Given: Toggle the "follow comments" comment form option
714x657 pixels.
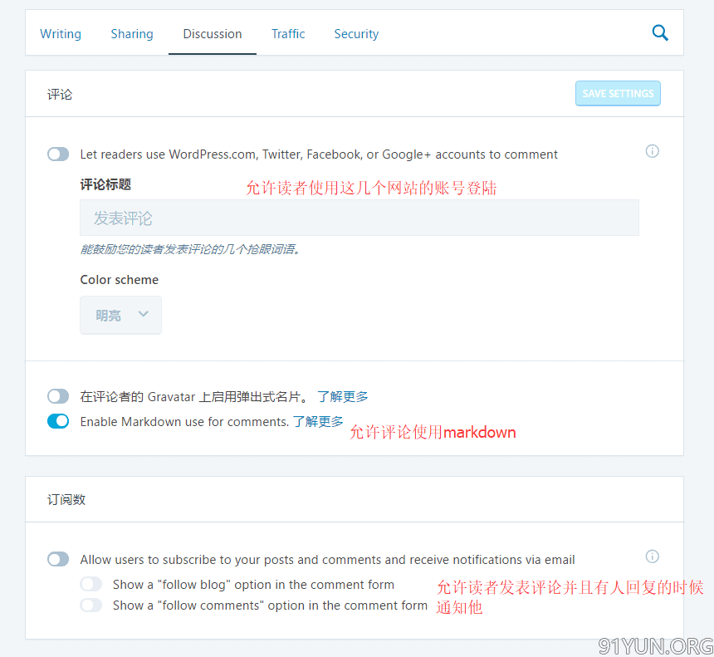Looking at the screenshot, I should pyautogui.click(x=91, y=606).
